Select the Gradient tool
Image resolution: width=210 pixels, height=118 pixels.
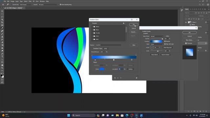pos(2,45)
